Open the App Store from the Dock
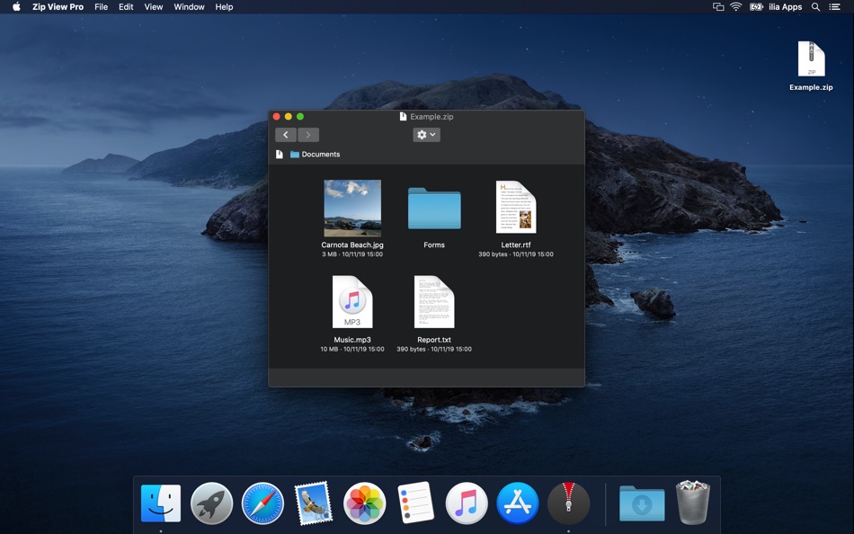 click(x=518, y=503)
